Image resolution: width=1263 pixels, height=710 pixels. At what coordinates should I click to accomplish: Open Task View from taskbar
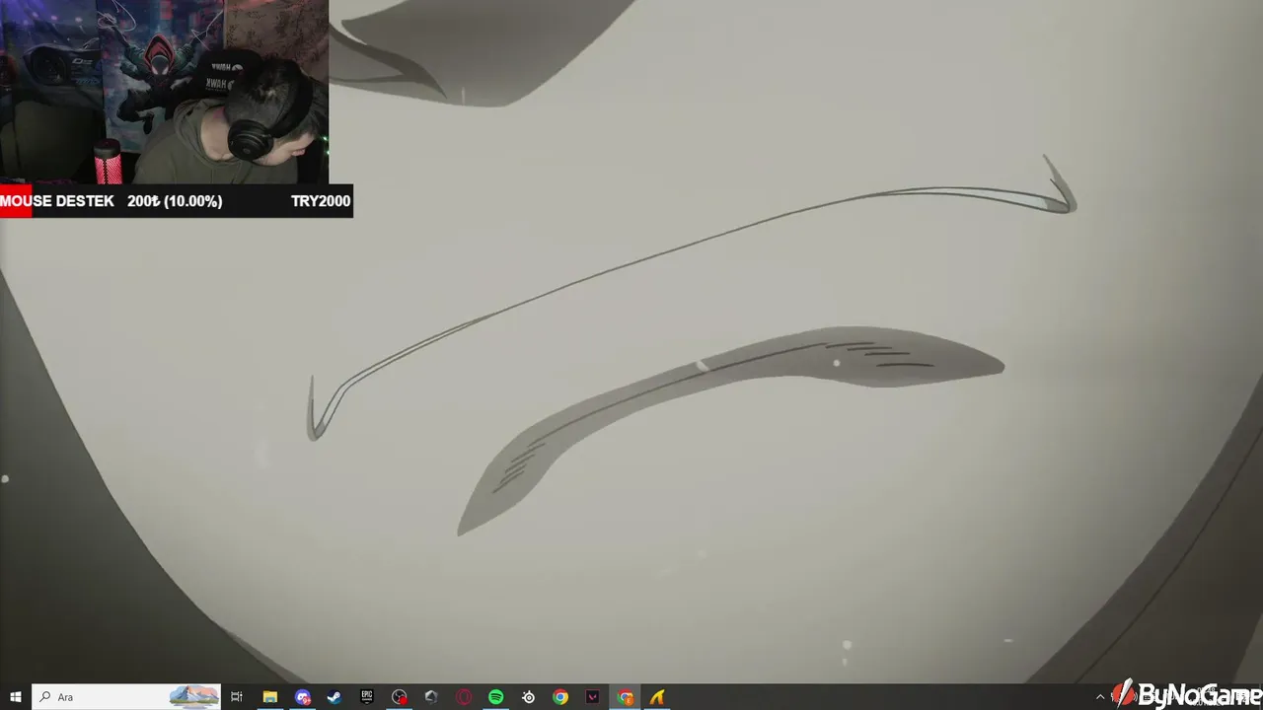pos(237,697)
